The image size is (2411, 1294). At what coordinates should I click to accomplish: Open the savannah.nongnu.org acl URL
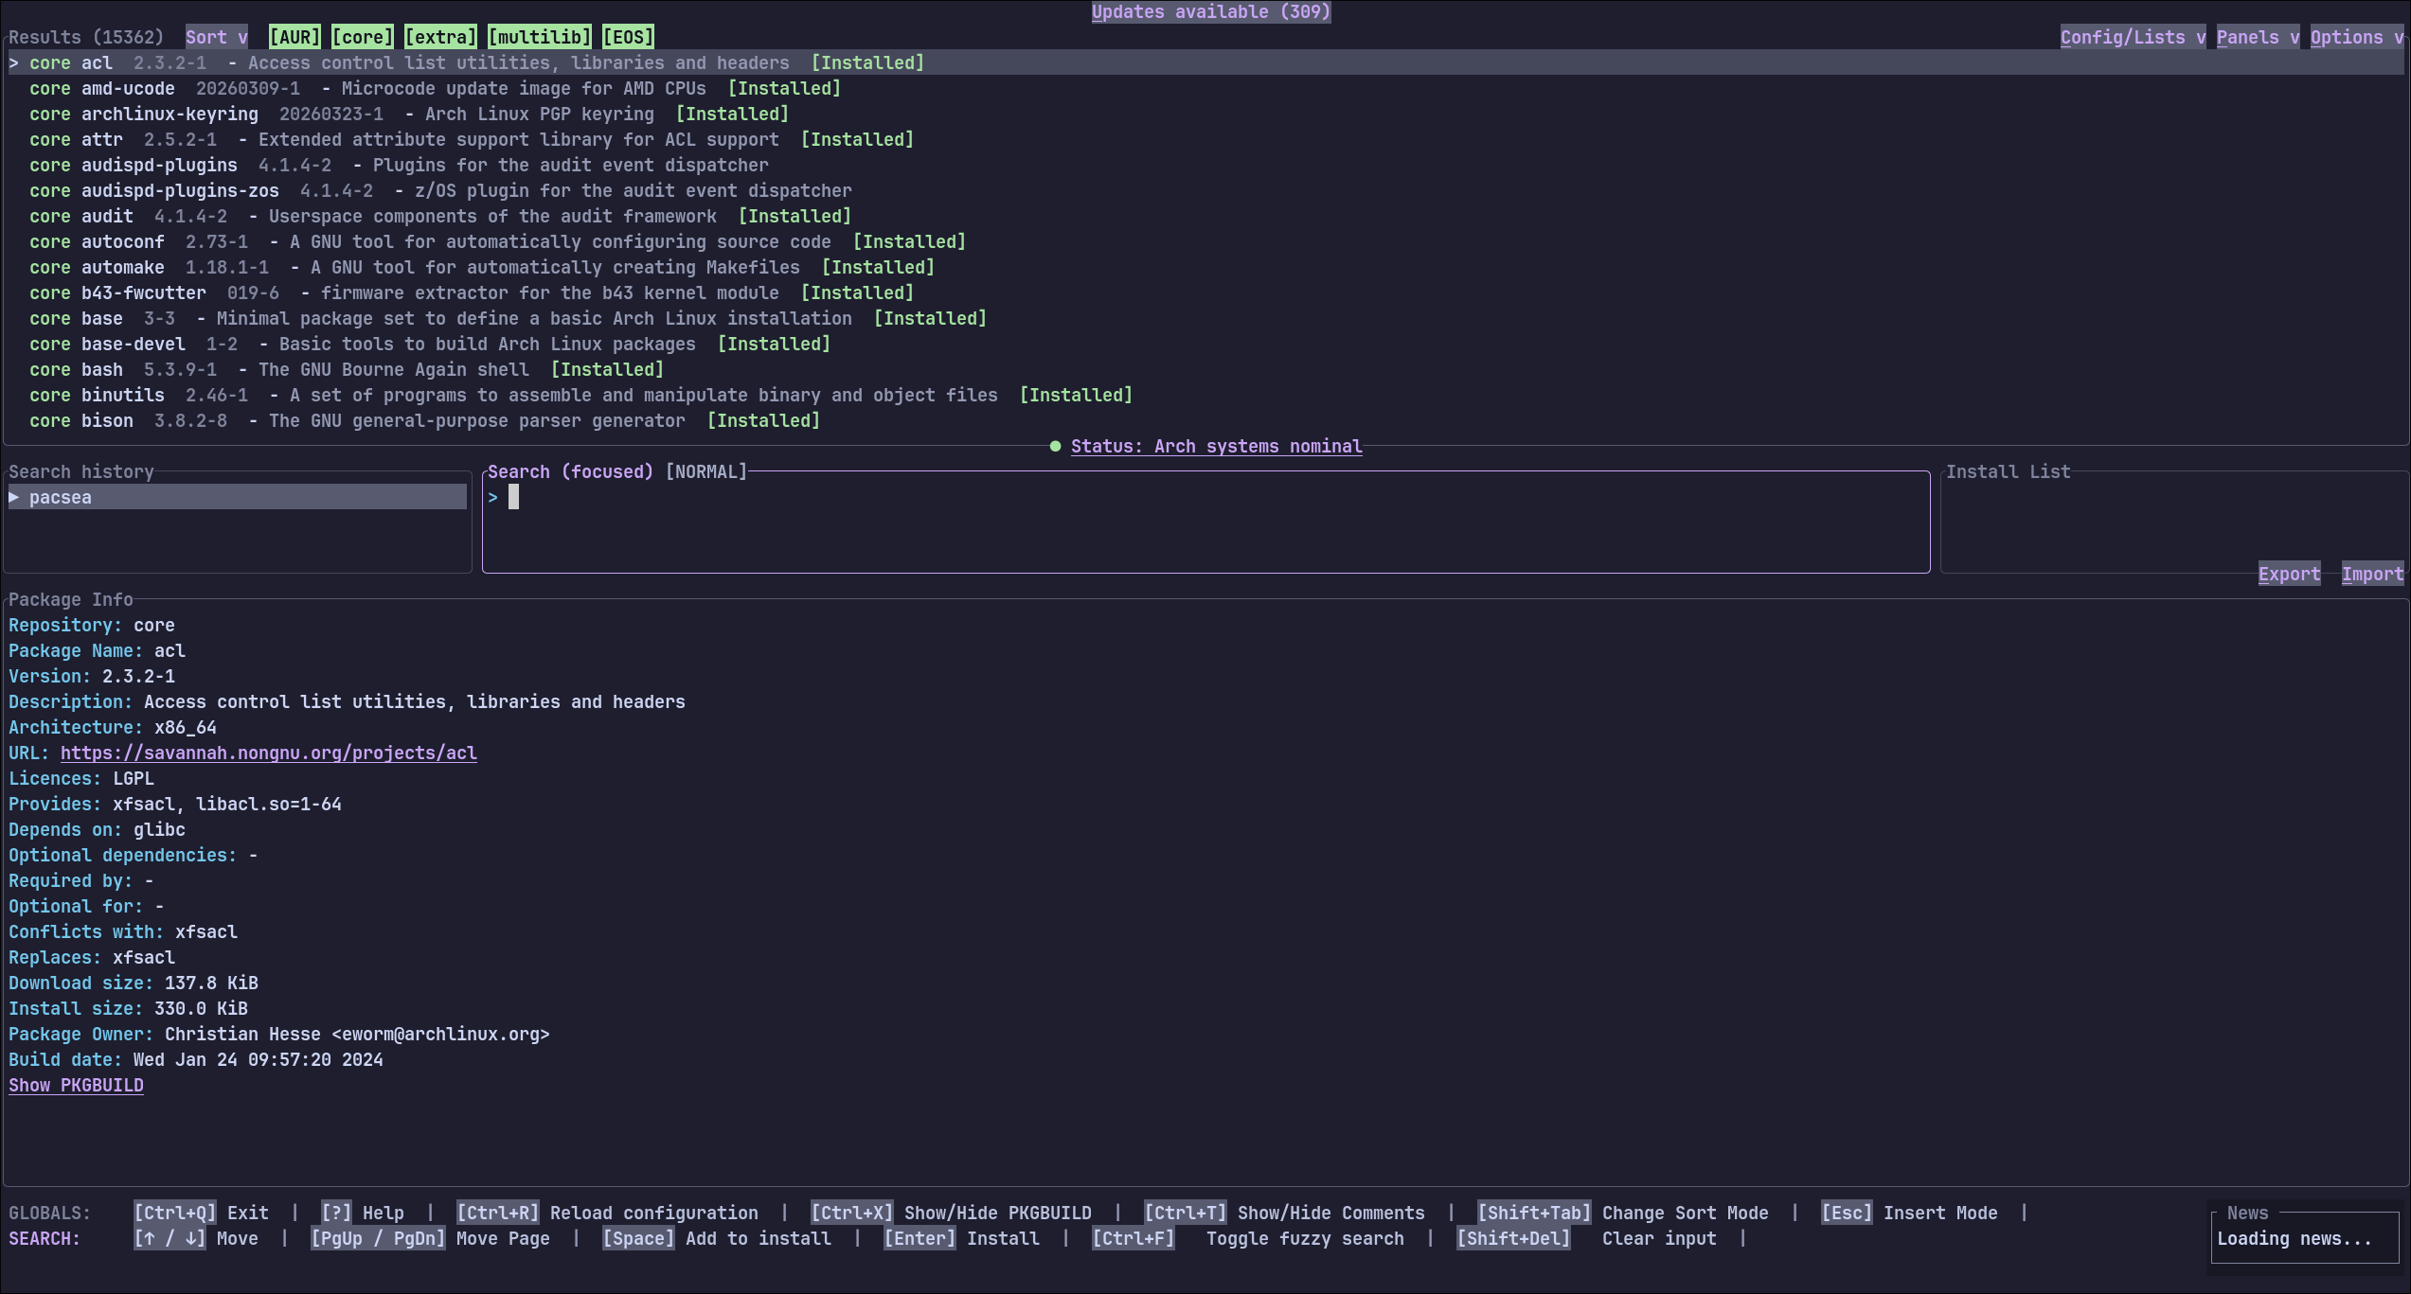point(269,753)
